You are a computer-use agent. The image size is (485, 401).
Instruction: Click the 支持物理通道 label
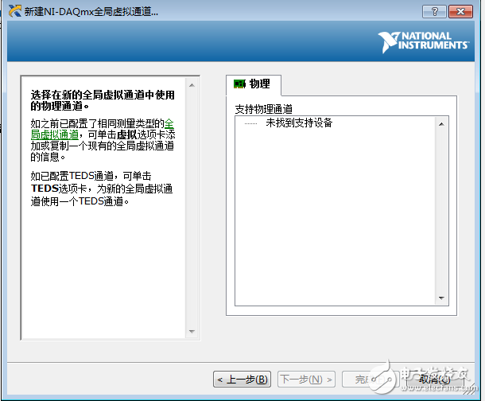pos(263,109)
